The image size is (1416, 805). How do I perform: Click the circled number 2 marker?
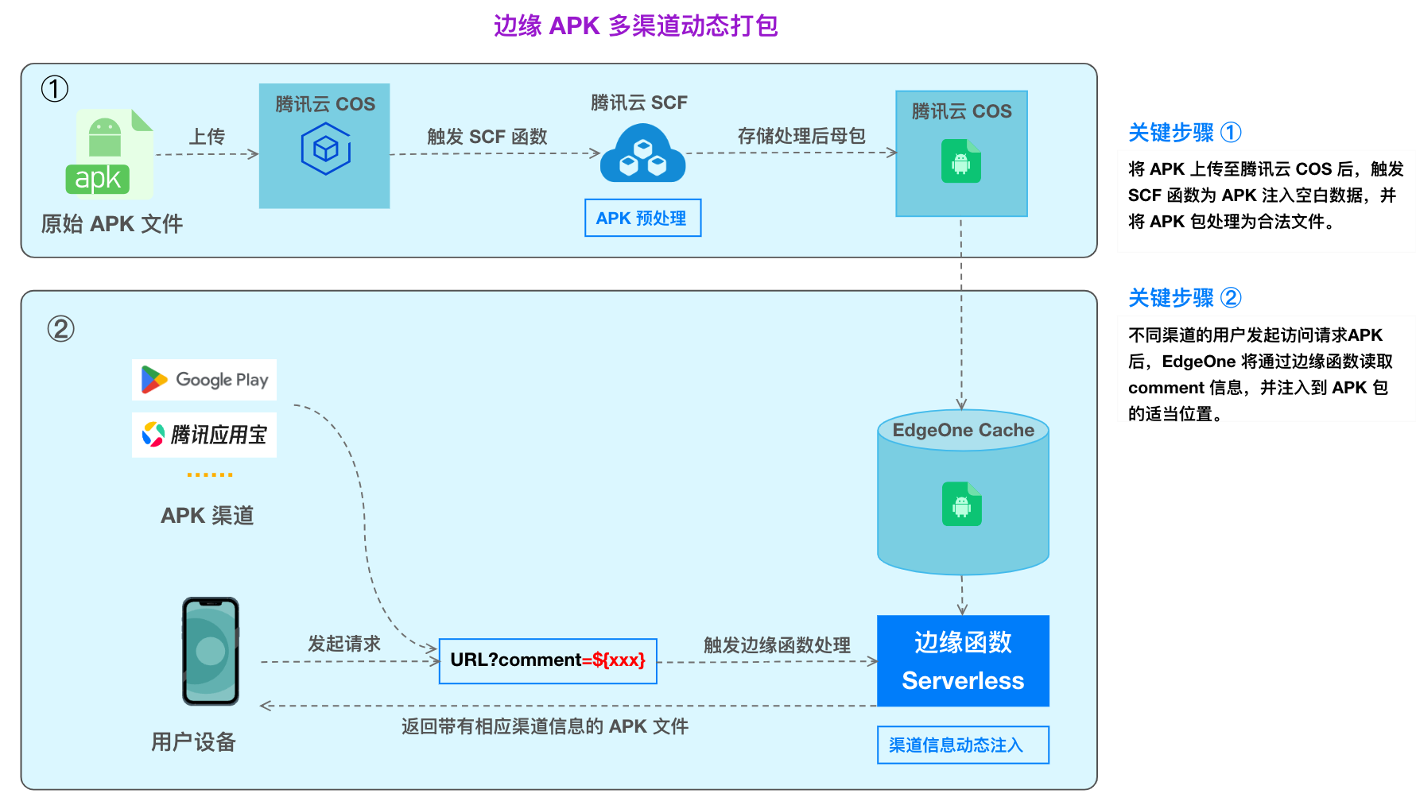click(61, 328)
